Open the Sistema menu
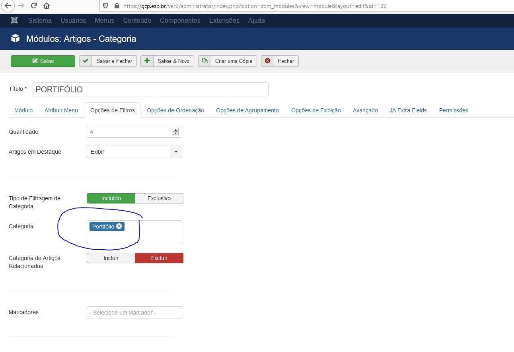The image size is (514, 352). coord(40,20)
